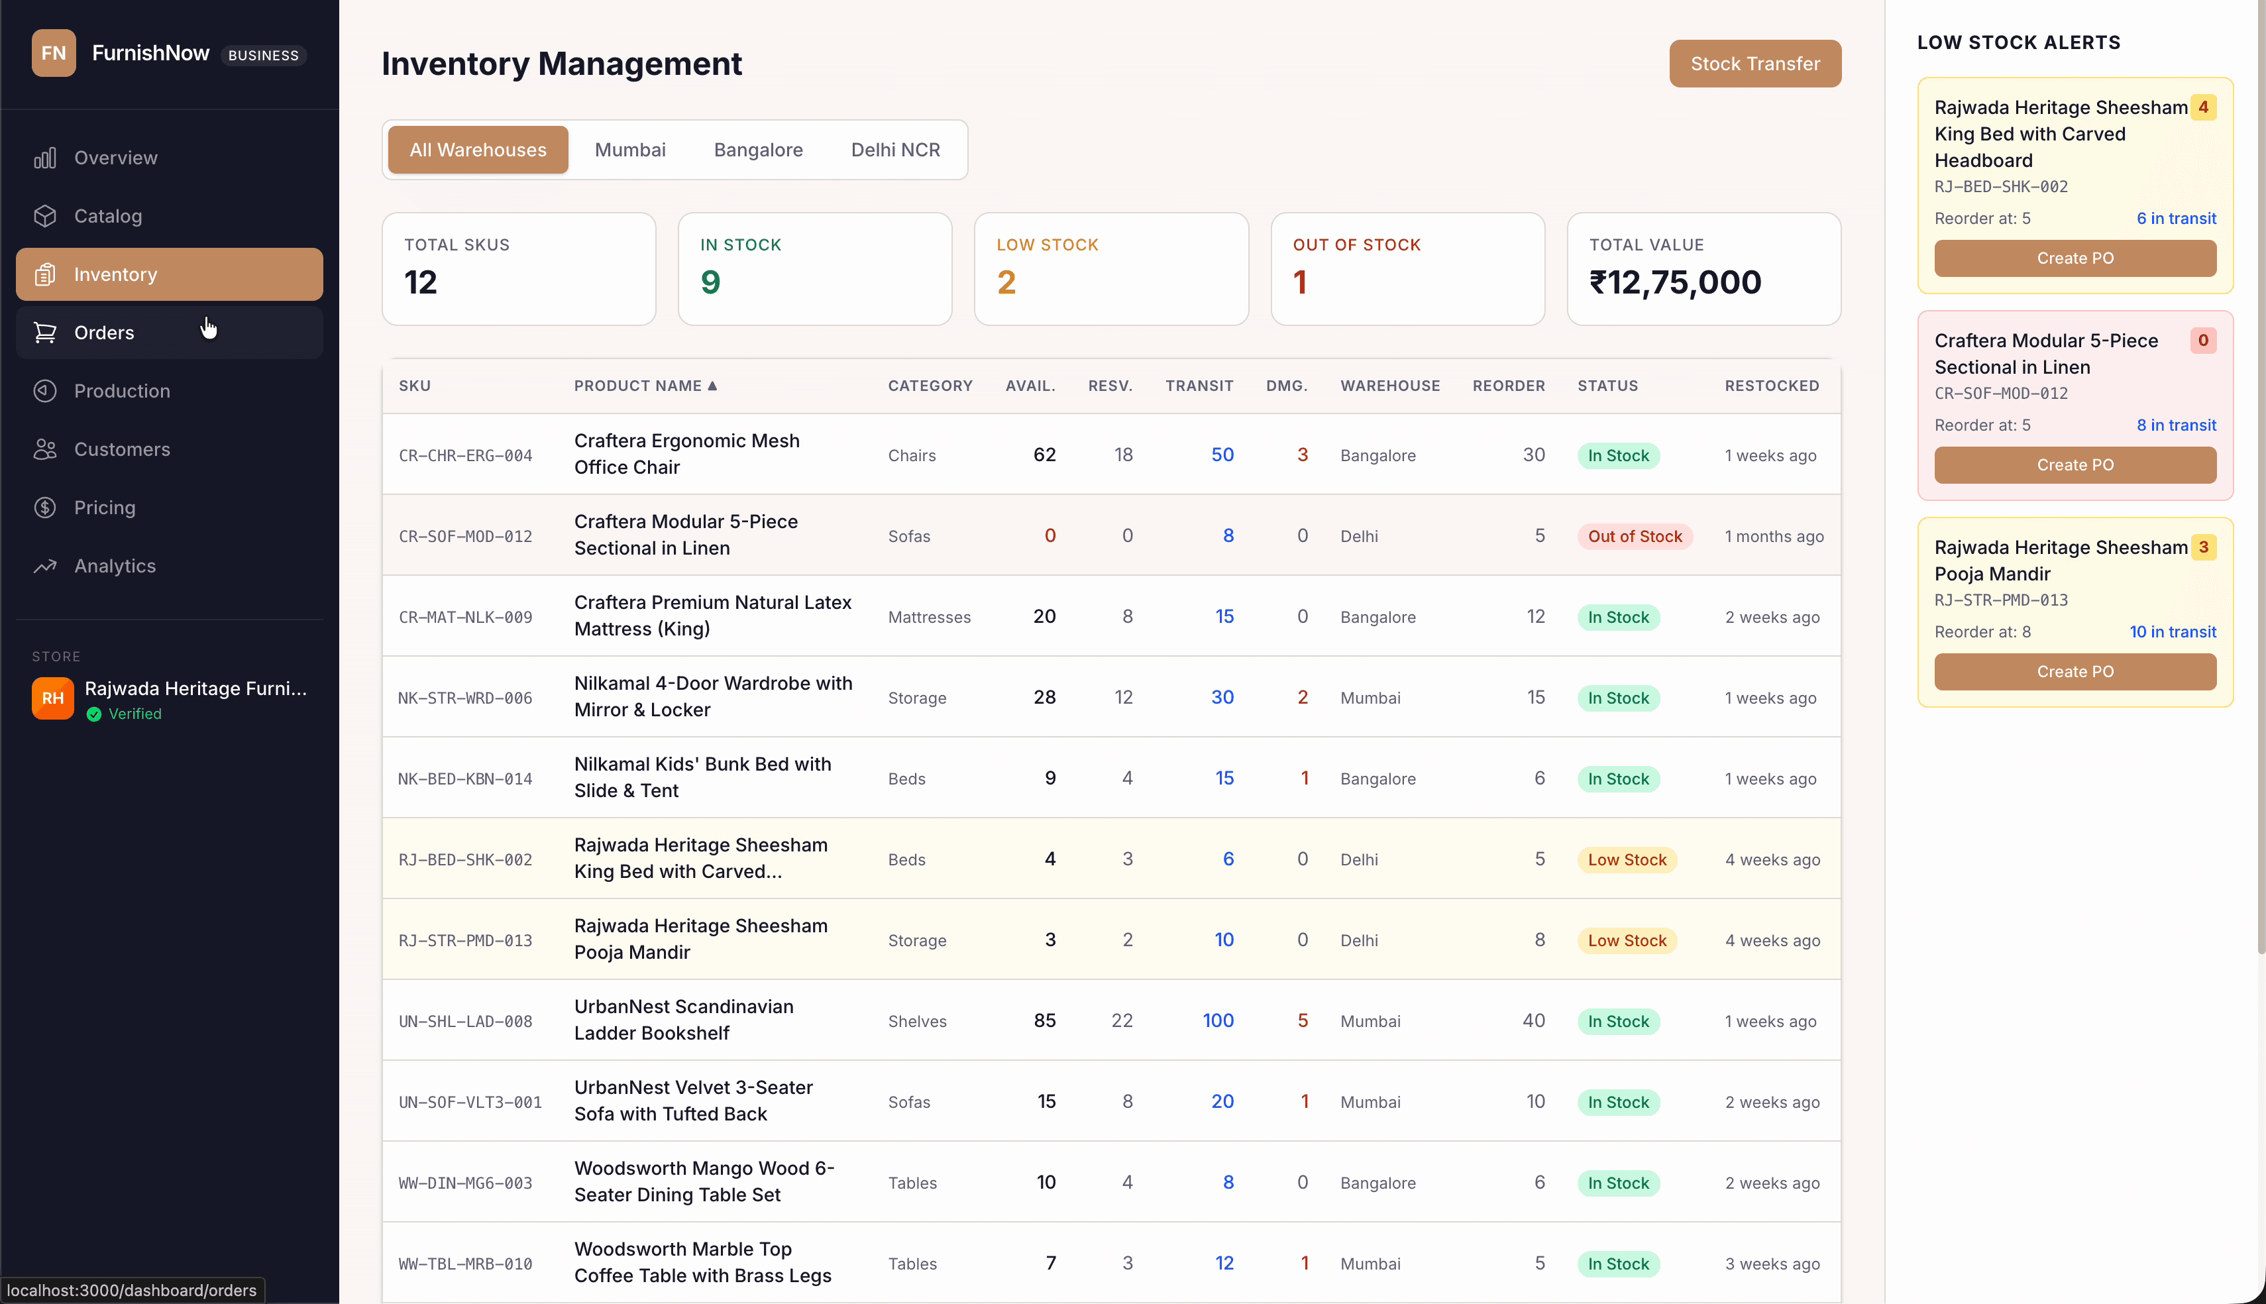Screen dimensions: 2266x1304
Task: Select the Production clock icon
Action: point(45,390)
